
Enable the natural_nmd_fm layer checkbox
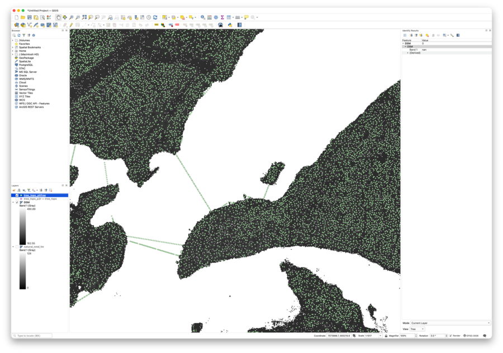coord(17,246)
